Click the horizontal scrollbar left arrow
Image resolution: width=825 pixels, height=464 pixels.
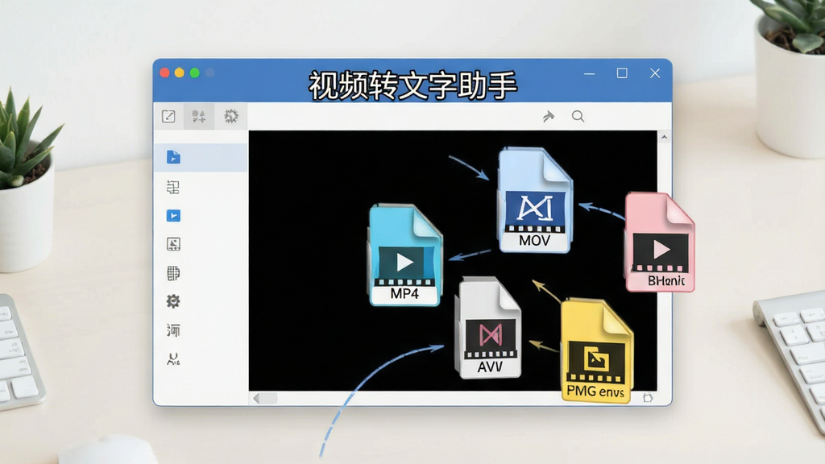pos(256,398)
